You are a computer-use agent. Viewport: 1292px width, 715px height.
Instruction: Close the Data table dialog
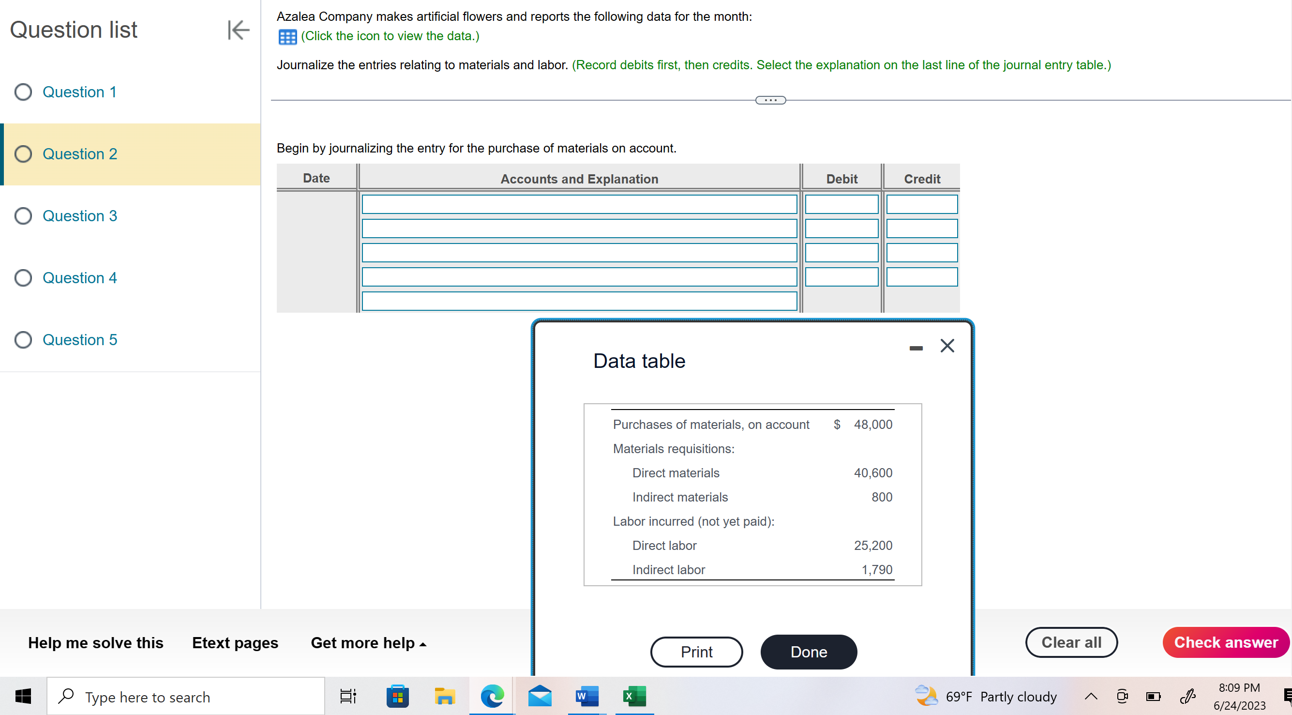click(x=947, y=346)
